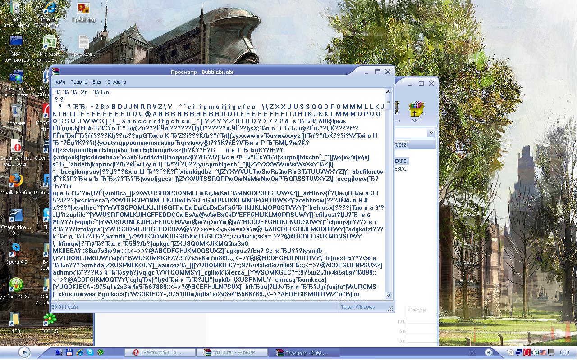Open the Правка menu
Screen dimensions: 577x360
point(79,82)
